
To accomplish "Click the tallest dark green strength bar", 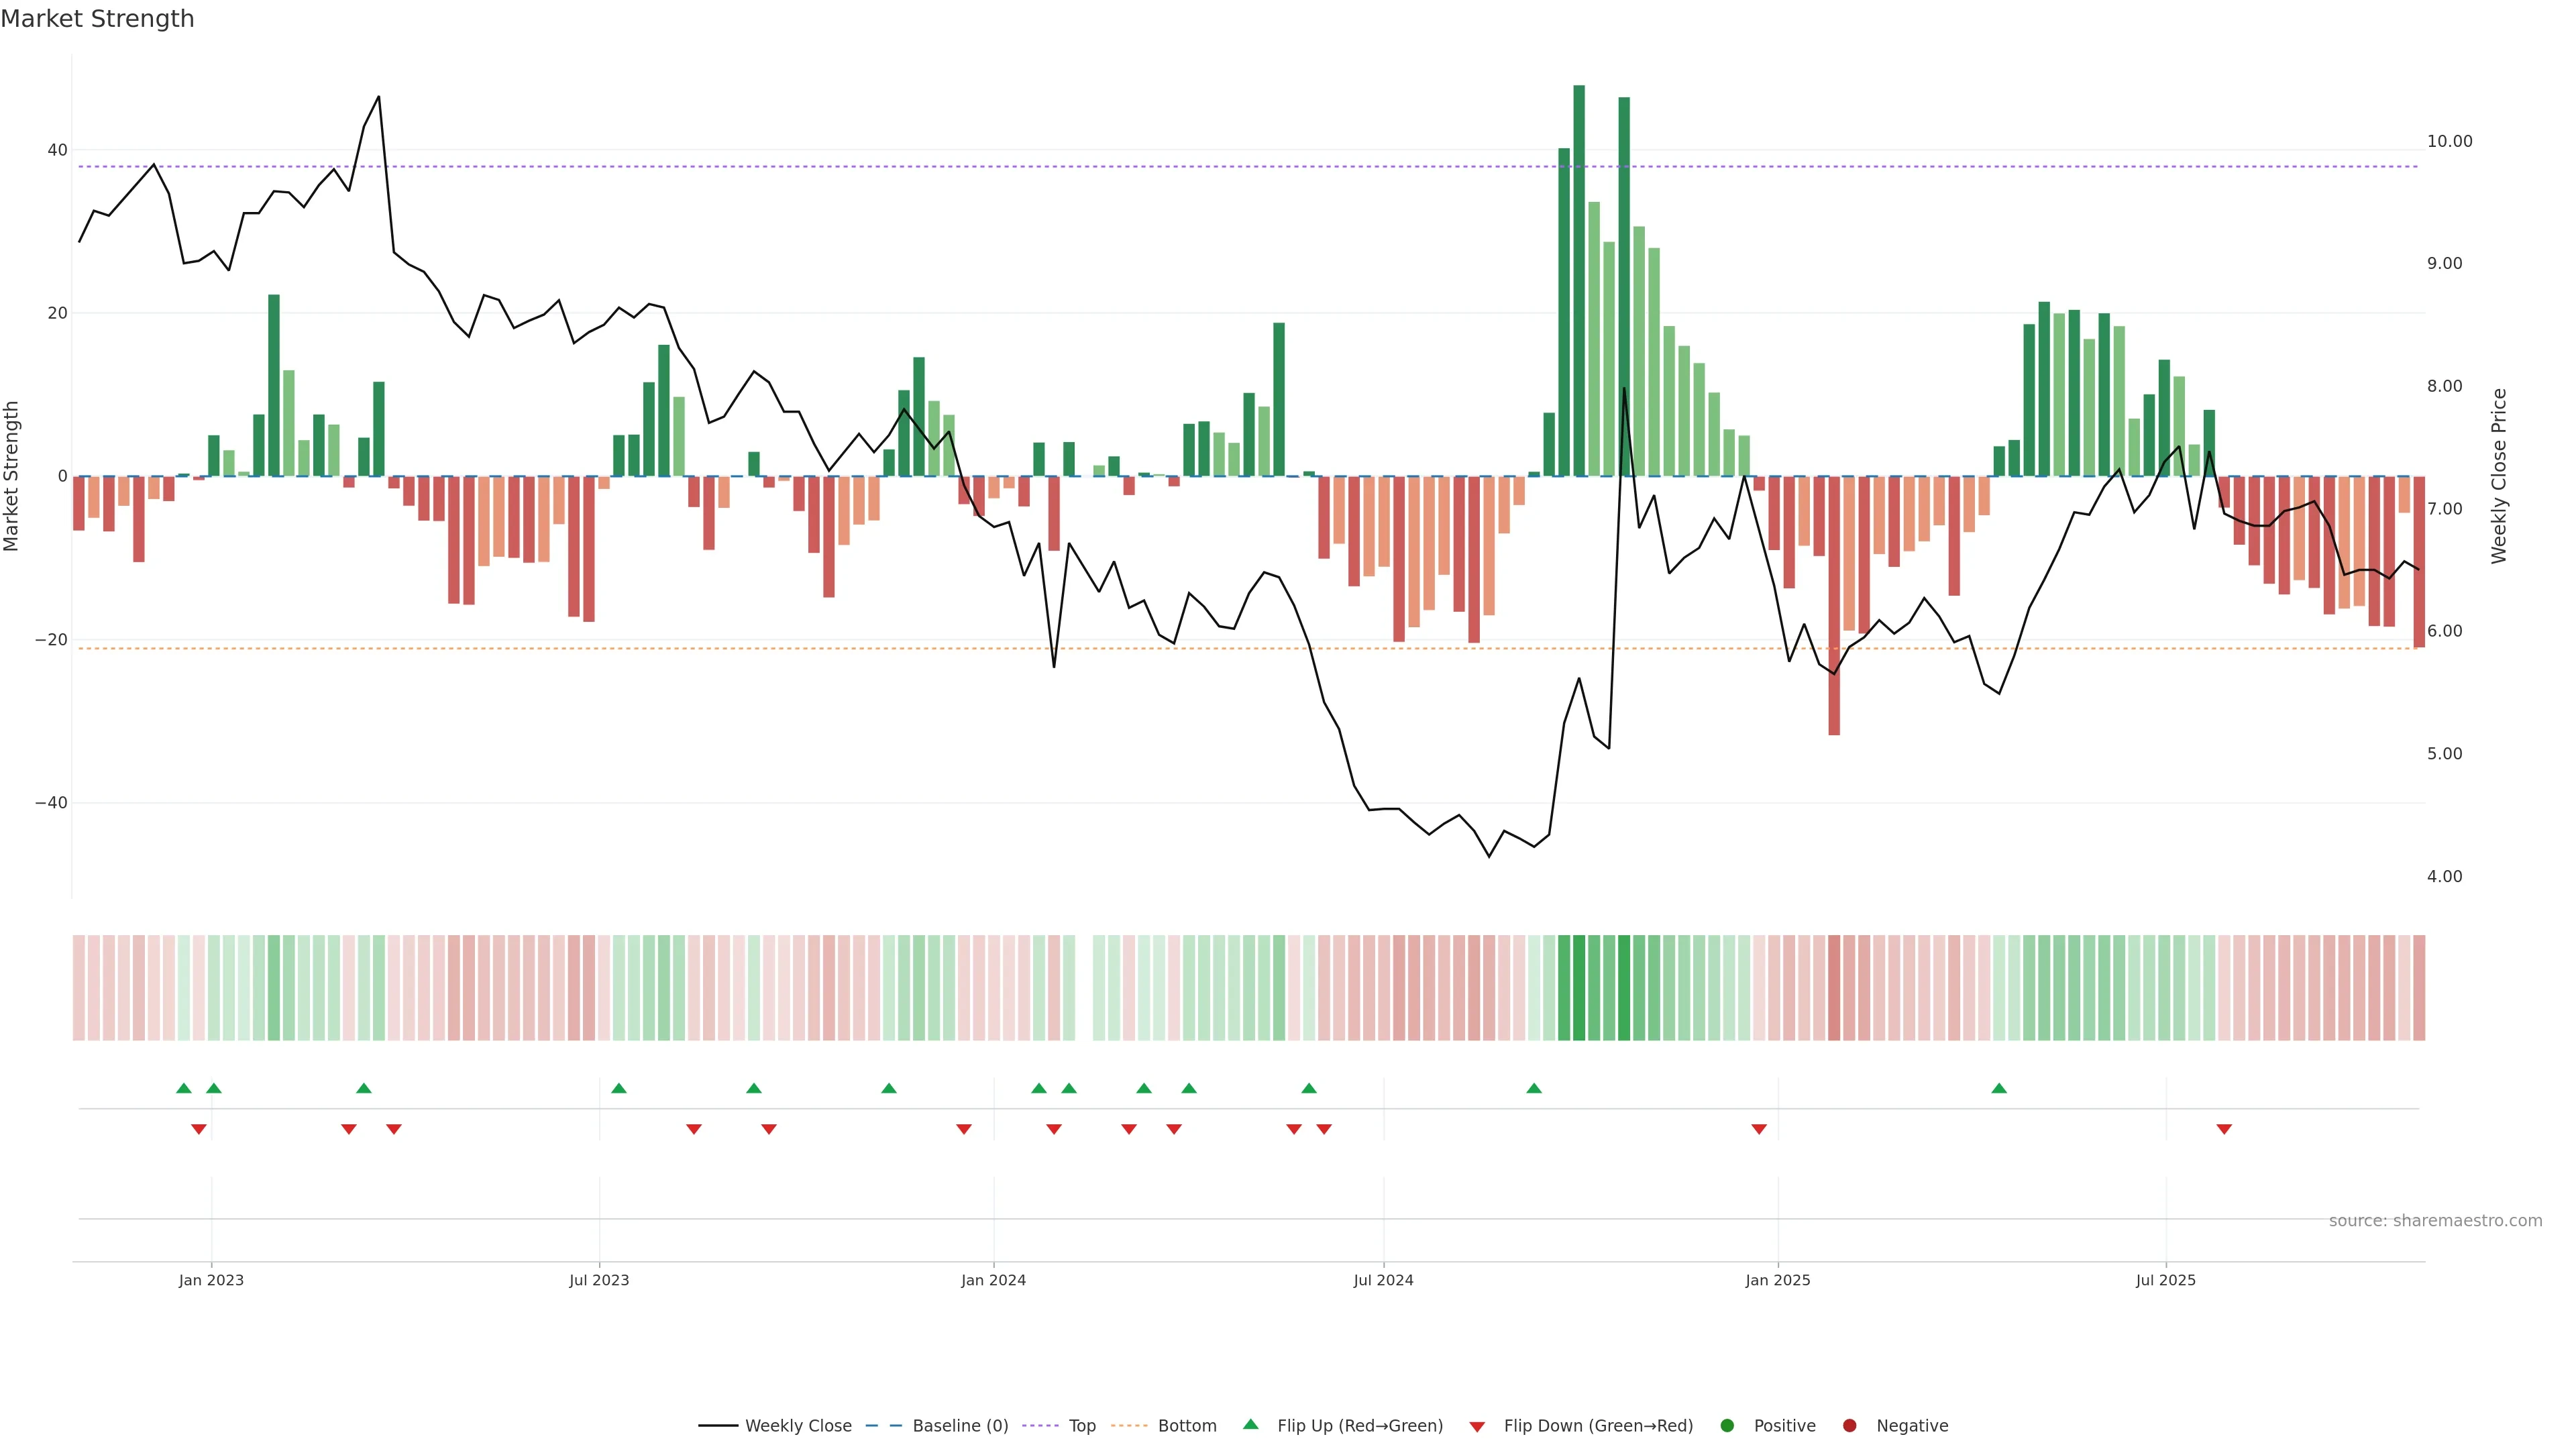I will coord(1579,280).
